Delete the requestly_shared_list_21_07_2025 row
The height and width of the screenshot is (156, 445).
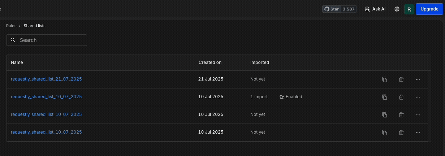[x=401, y=79]
